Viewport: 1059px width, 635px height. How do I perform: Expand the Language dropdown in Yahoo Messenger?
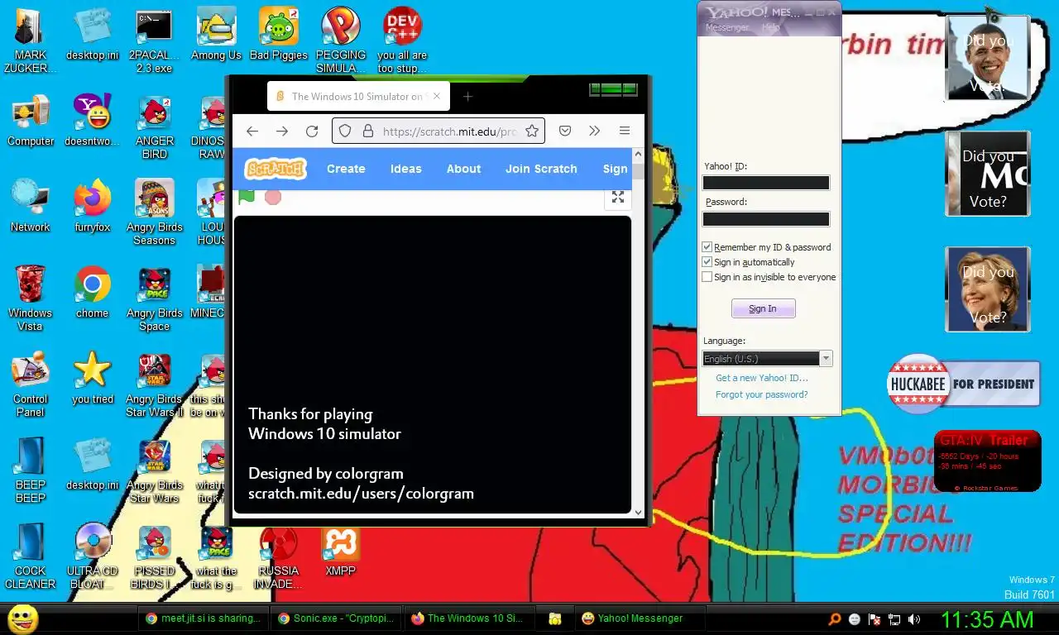coord(826,359)
